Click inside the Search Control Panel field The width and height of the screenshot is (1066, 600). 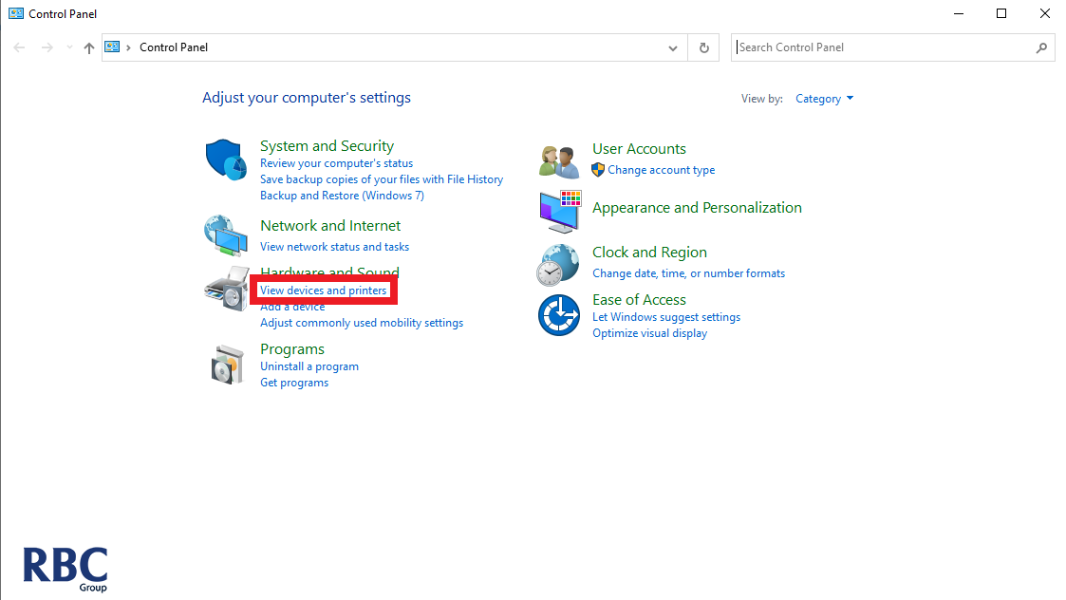click(x=883, y=47)
